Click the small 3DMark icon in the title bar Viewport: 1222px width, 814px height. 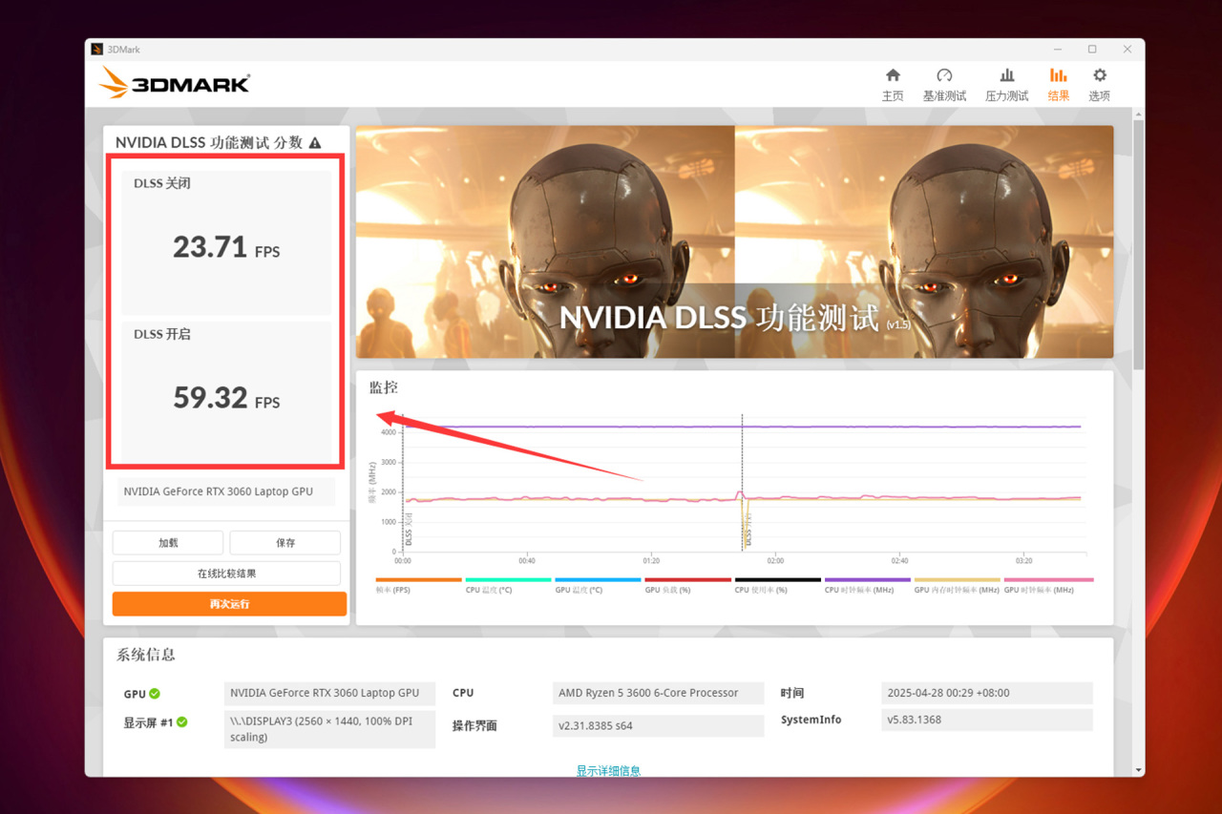coord(96,50)
